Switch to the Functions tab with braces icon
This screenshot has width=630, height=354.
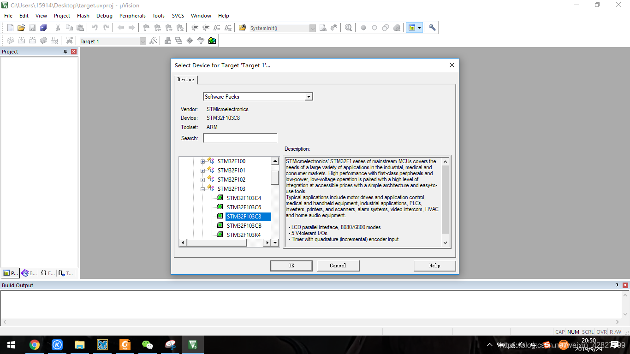[x=48, y=273]
